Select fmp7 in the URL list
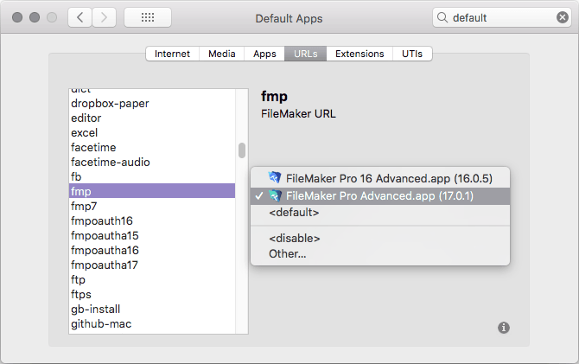This screenshot has width=579, height=364. click(152, 206)
